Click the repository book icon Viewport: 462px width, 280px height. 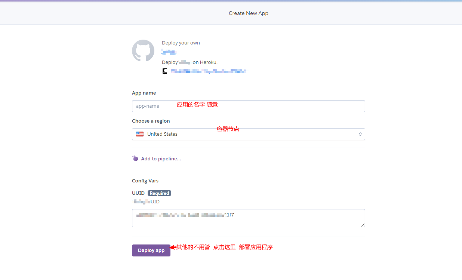165,71
